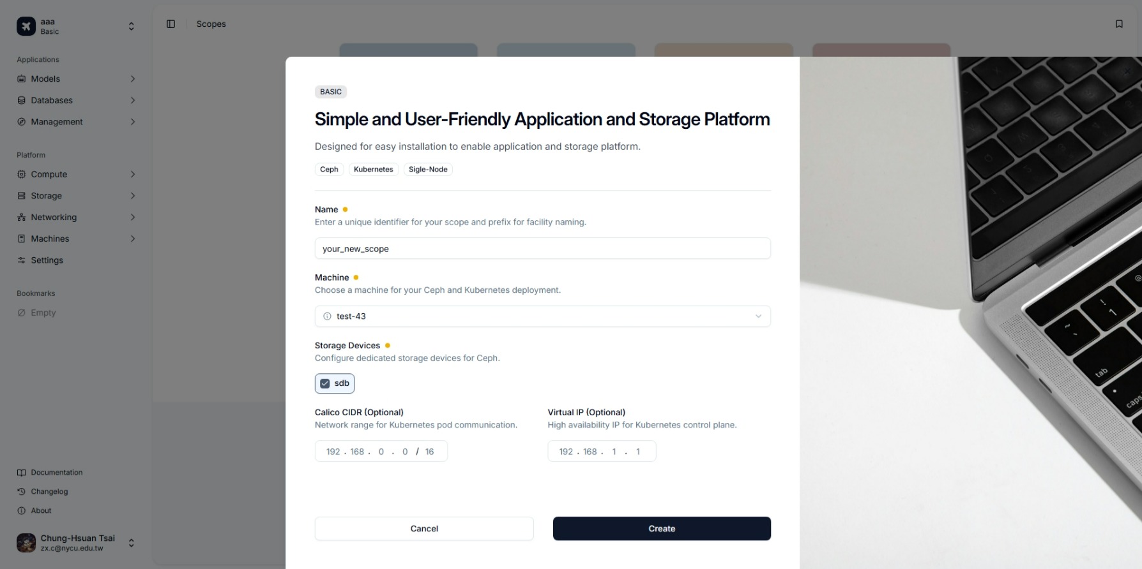The width and height of the screenshot is (1142, 569).
Task: Open Management in the sidebar
Action: click(76, 122)
